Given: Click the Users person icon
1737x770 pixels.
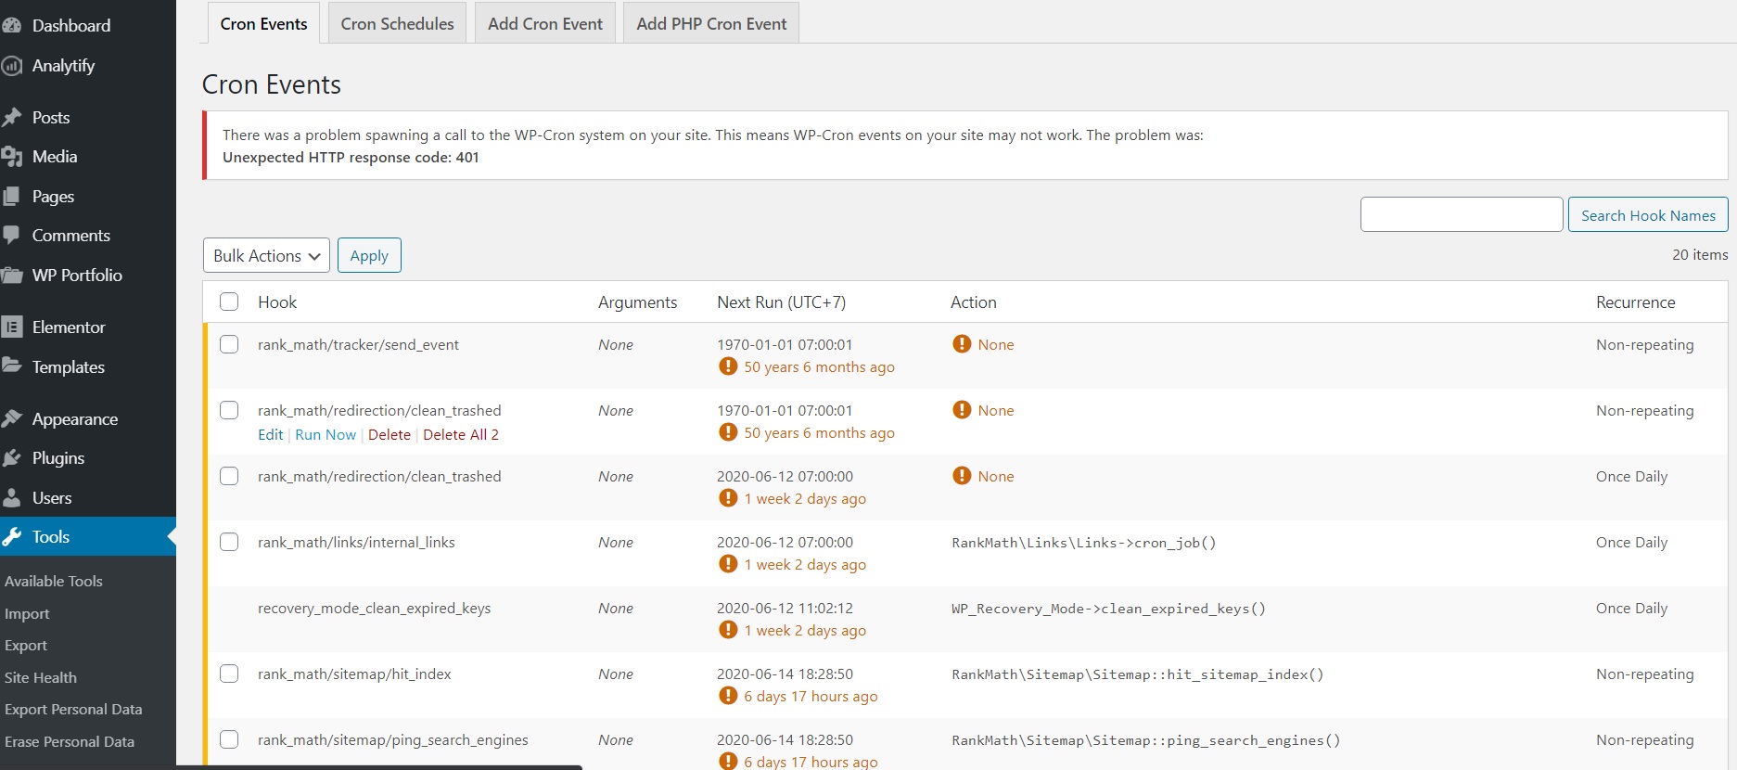Looking at the screenshot, I should coord(11,498).
